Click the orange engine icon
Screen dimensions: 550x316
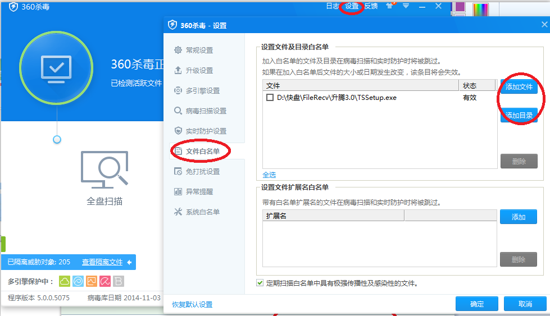[x=92, y=281]
